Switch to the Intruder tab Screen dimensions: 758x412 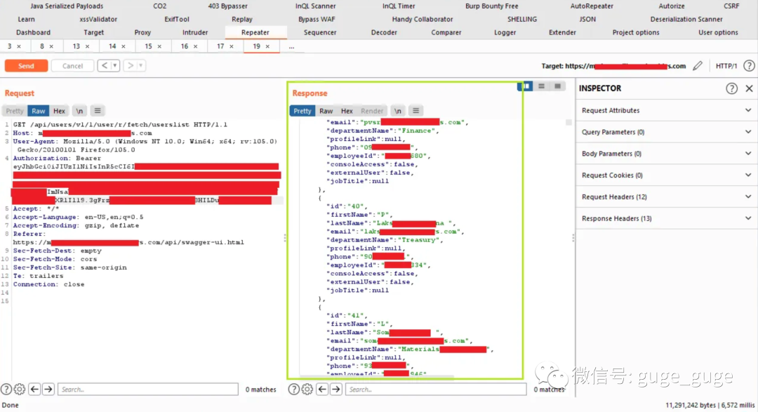[195, 32]
